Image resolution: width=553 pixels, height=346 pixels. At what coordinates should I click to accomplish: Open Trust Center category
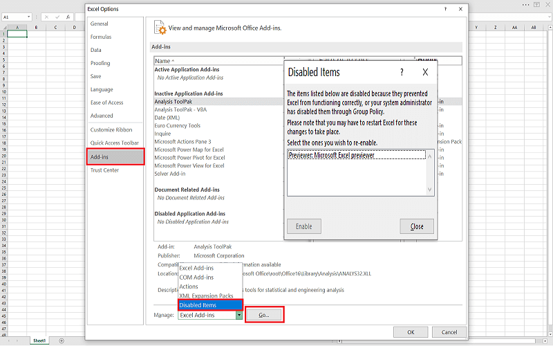click(104, 170)
